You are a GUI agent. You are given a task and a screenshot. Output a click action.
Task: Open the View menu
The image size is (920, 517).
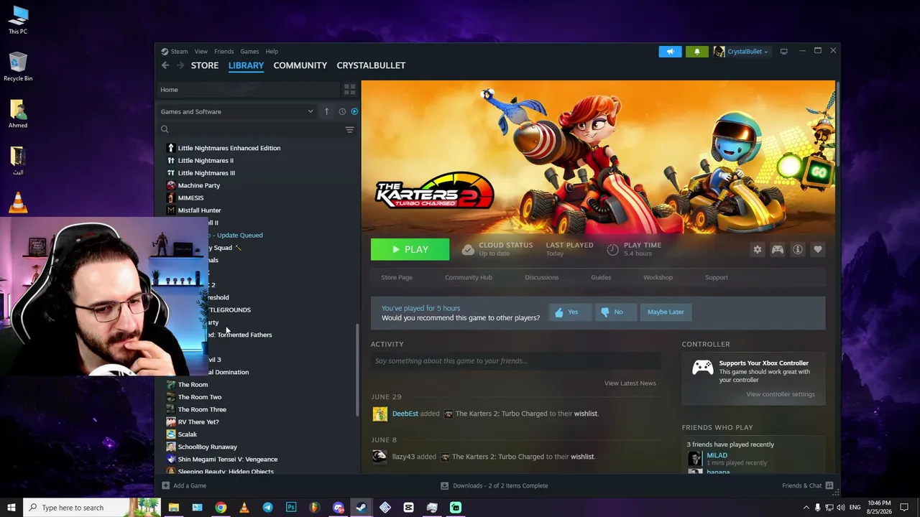201,52
